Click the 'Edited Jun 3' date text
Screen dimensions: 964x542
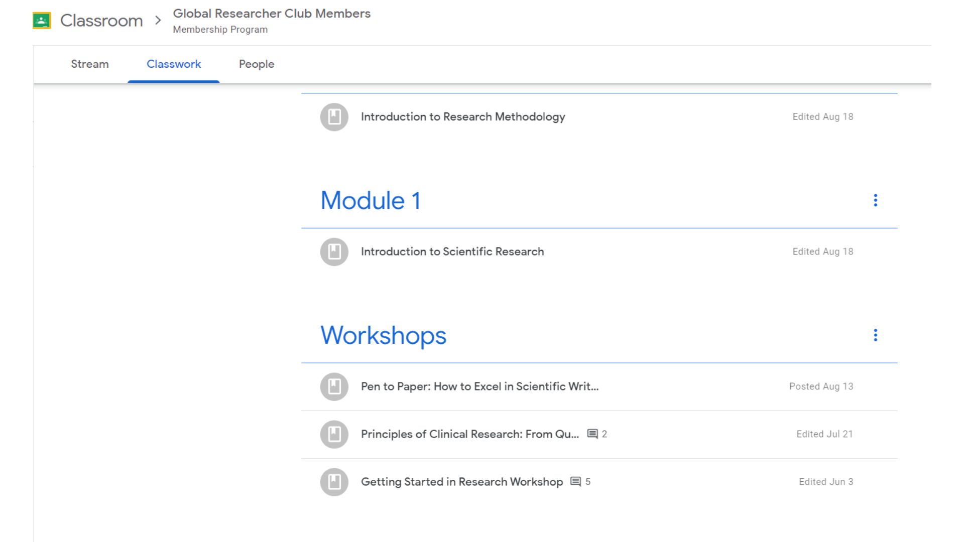click(x=826, y=482)
